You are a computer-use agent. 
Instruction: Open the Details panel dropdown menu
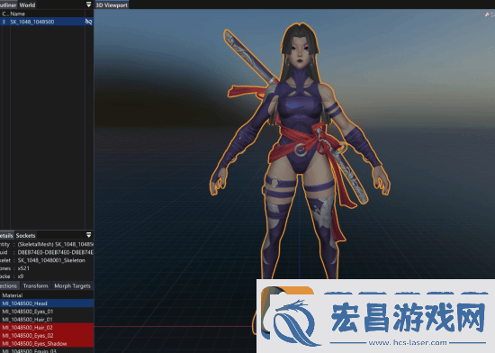click(89, 235)
